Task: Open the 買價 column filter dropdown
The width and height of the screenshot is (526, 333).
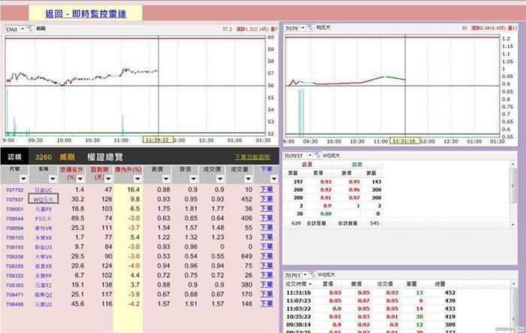Action: coord(166,179)
